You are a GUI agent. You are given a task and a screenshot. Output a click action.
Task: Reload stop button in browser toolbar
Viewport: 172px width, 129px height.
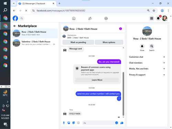26,11
